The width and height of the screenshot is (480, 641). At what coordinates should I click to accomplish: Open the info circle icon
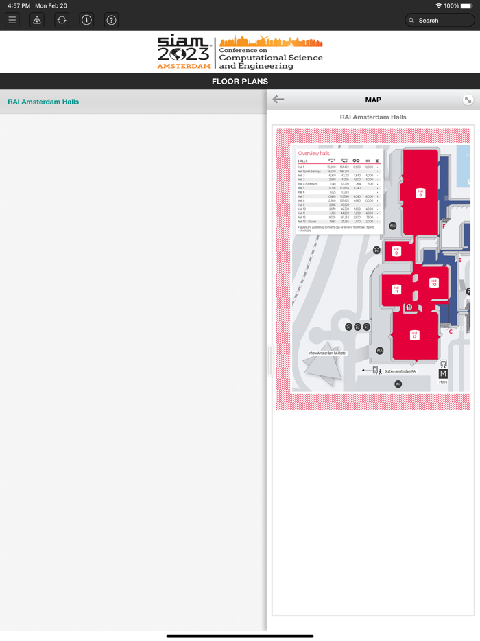coord(86,20)
